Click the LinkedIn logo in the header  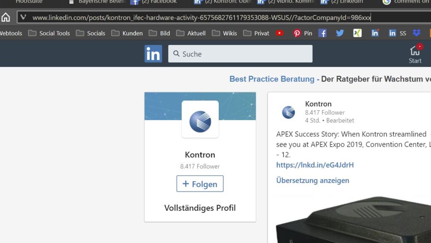tap(153, 54)
